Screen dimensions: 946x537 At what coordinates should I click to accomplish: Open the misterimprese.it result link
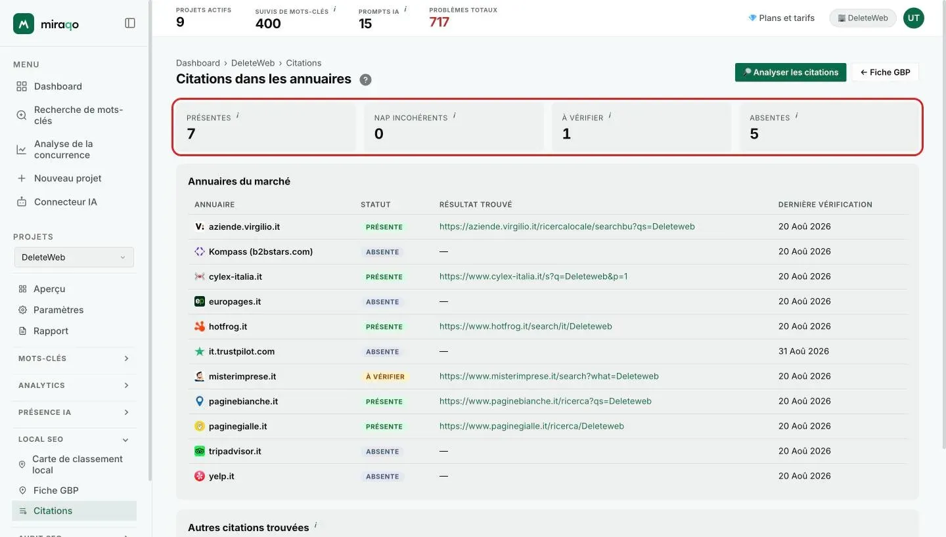click(549, 376)
